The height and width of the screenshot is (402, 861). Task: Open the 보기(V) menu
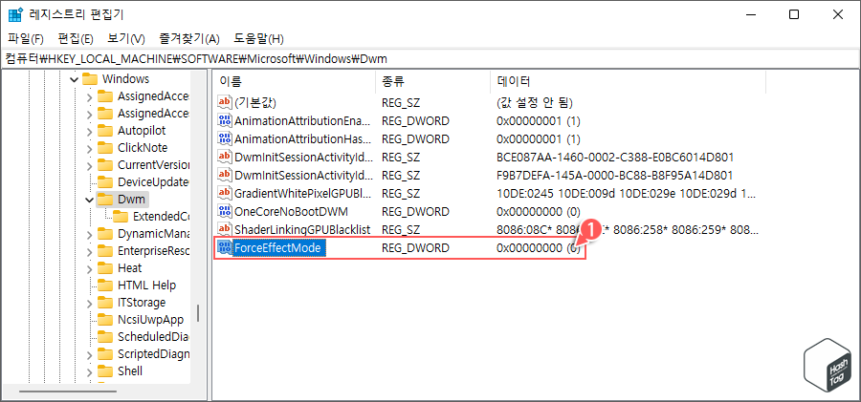[126, 39]
